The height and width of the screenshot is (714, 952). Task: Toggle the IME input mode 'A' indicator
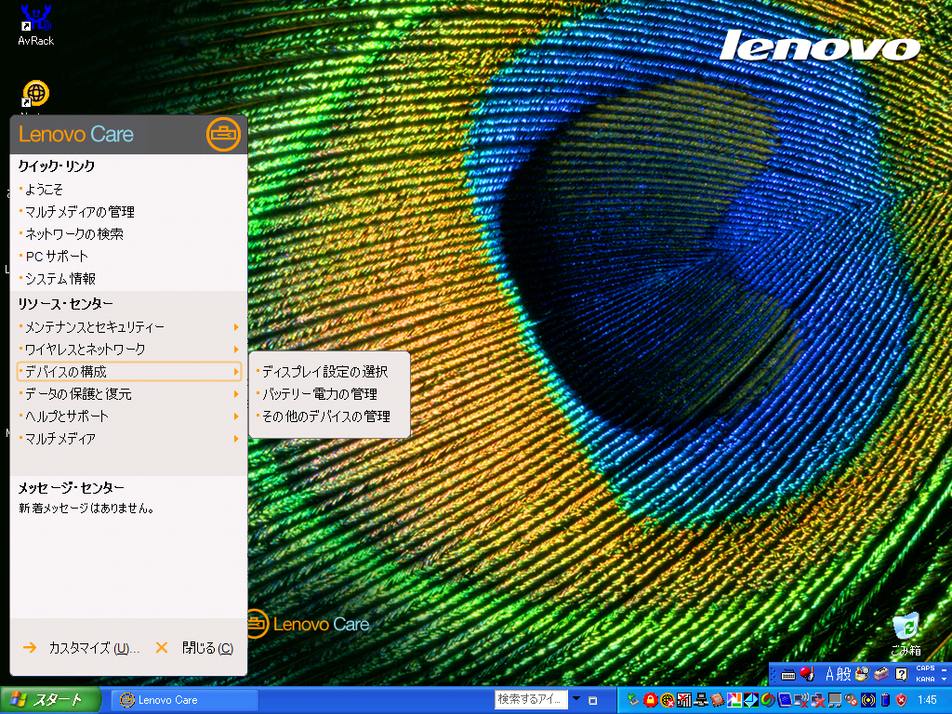pos(830,674)
